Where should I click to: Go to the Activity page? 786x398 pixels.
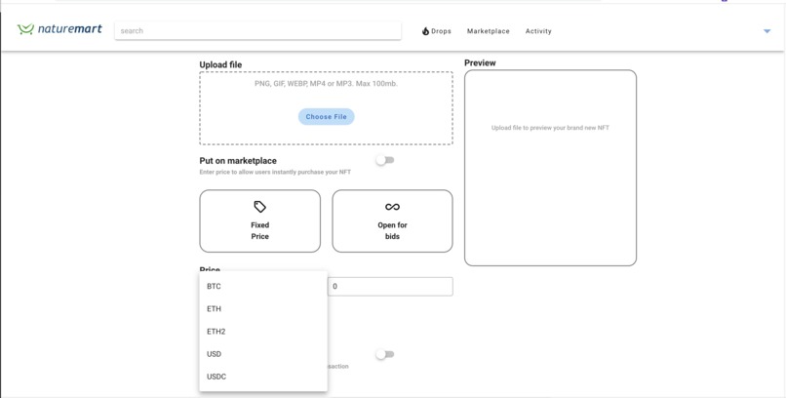point(538,31)
